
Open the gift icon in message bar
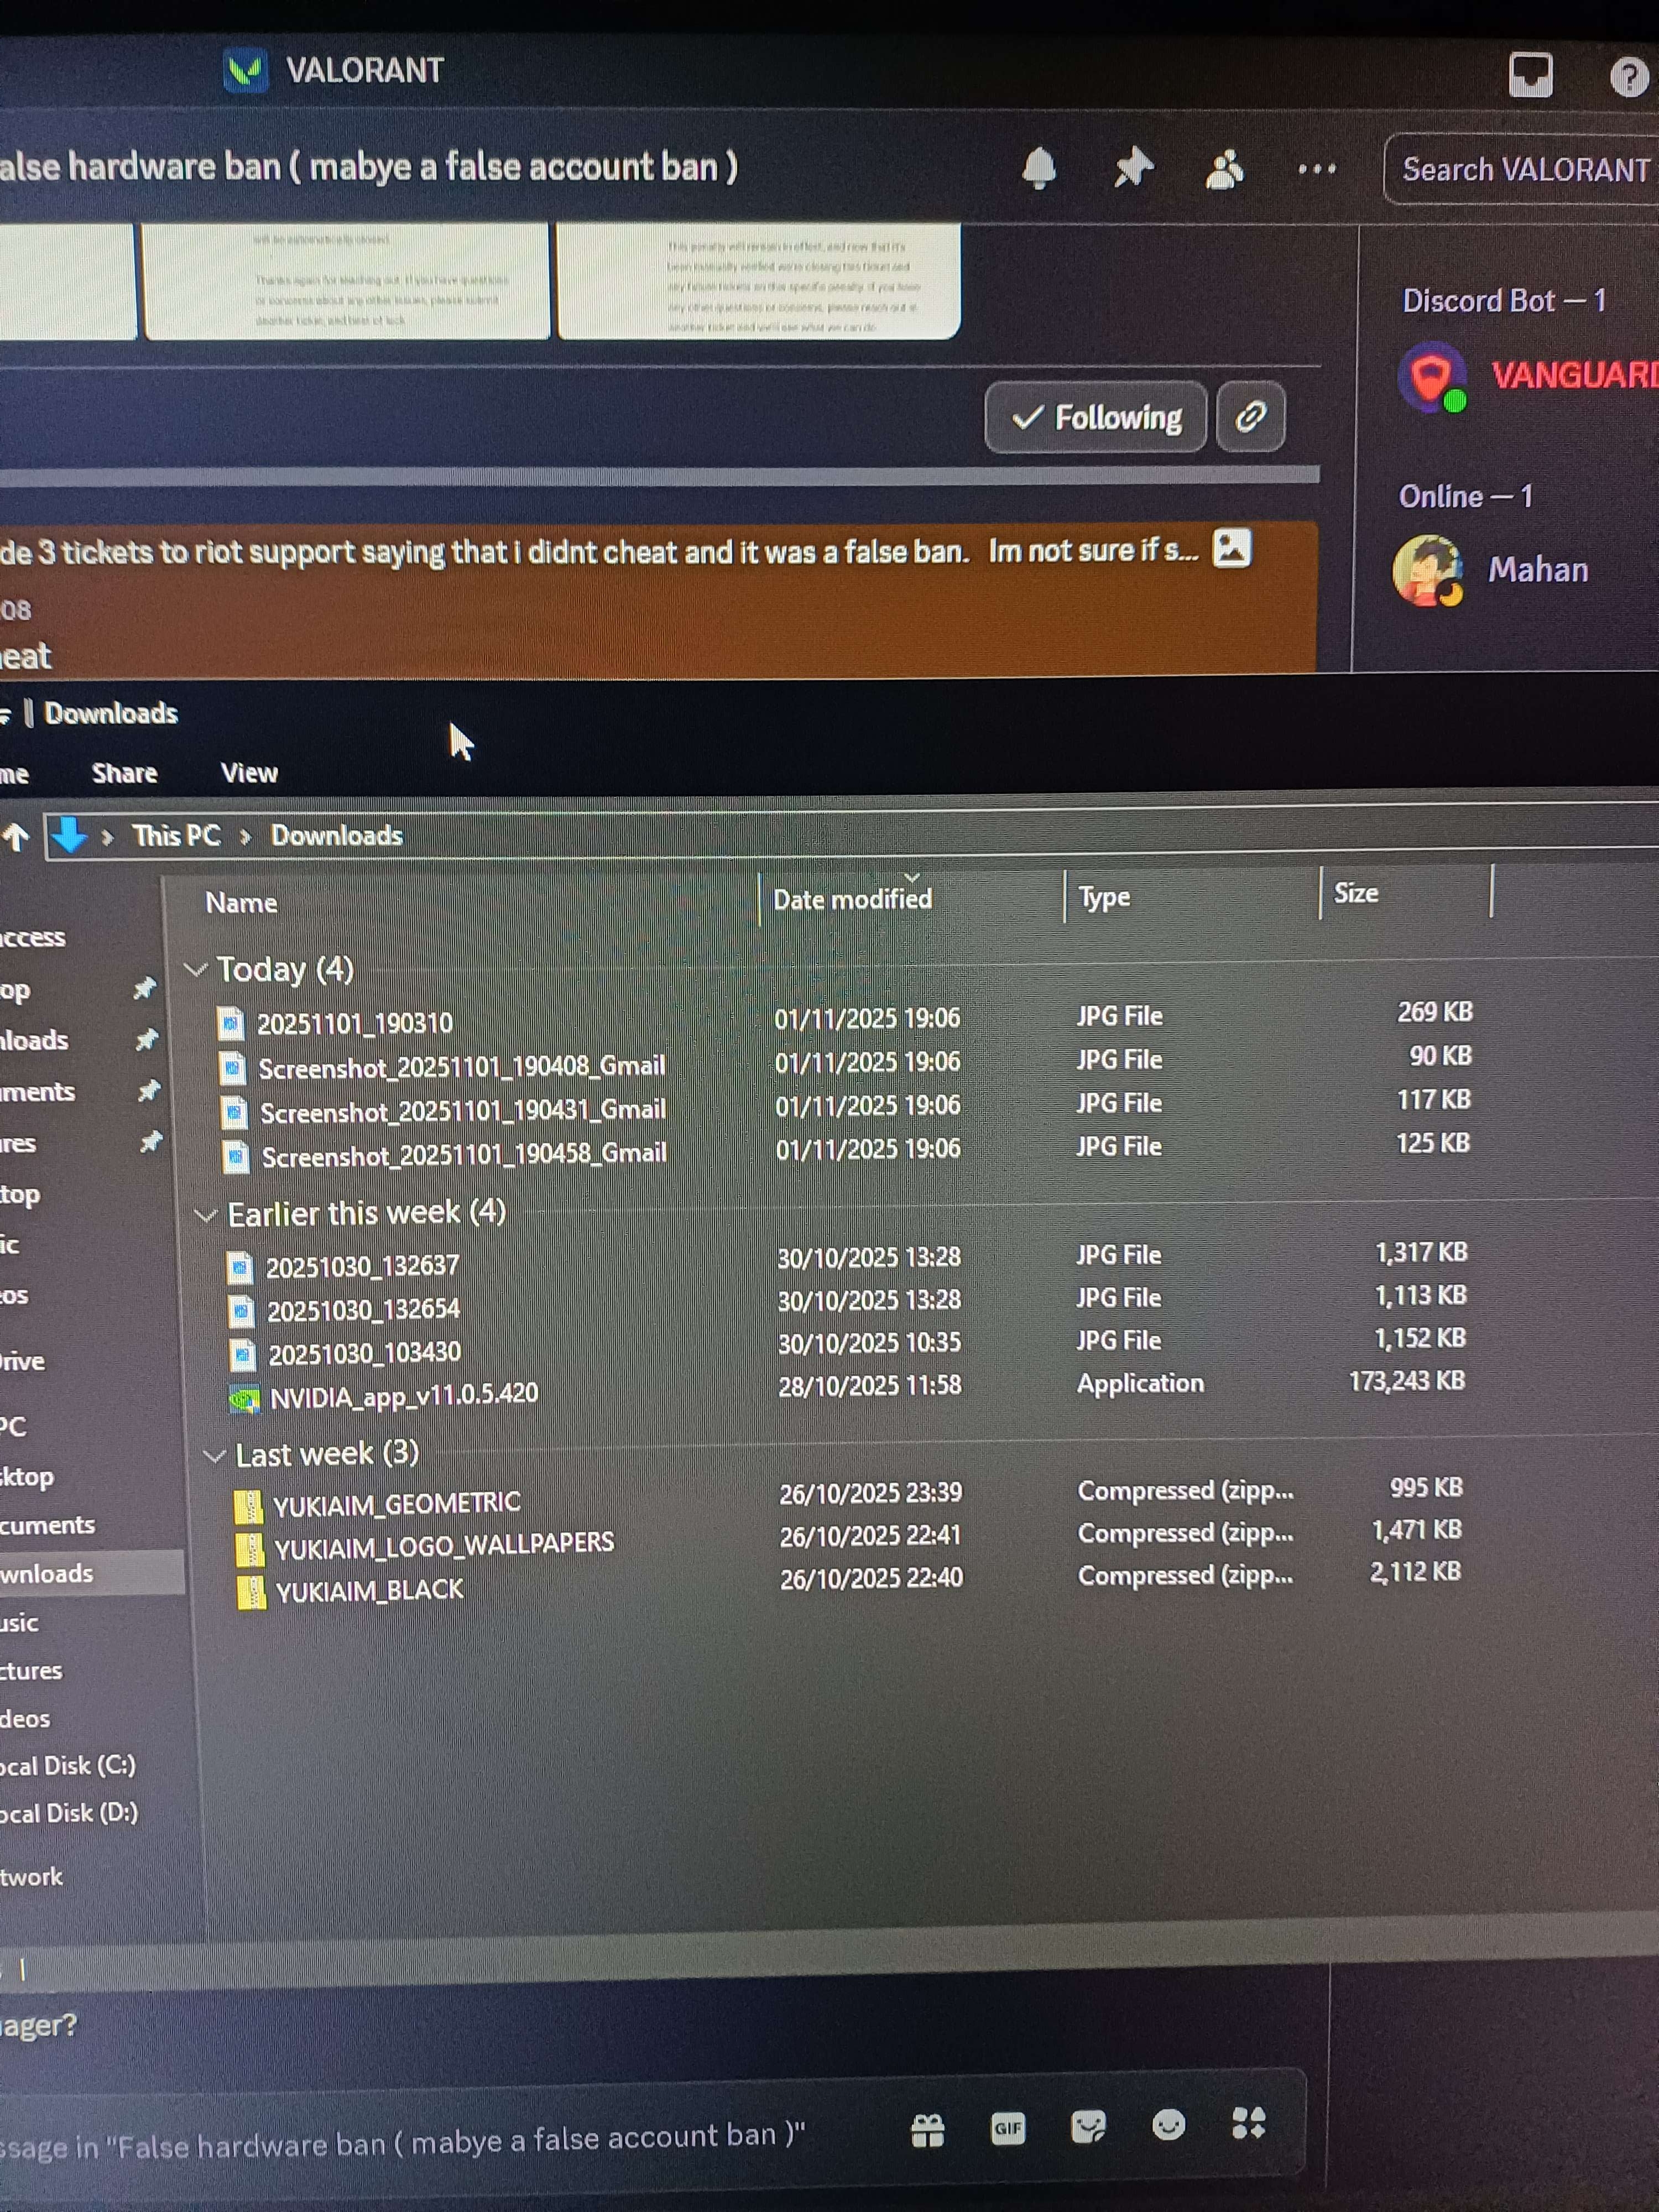pyautogui.click(x=928, y=2131)
